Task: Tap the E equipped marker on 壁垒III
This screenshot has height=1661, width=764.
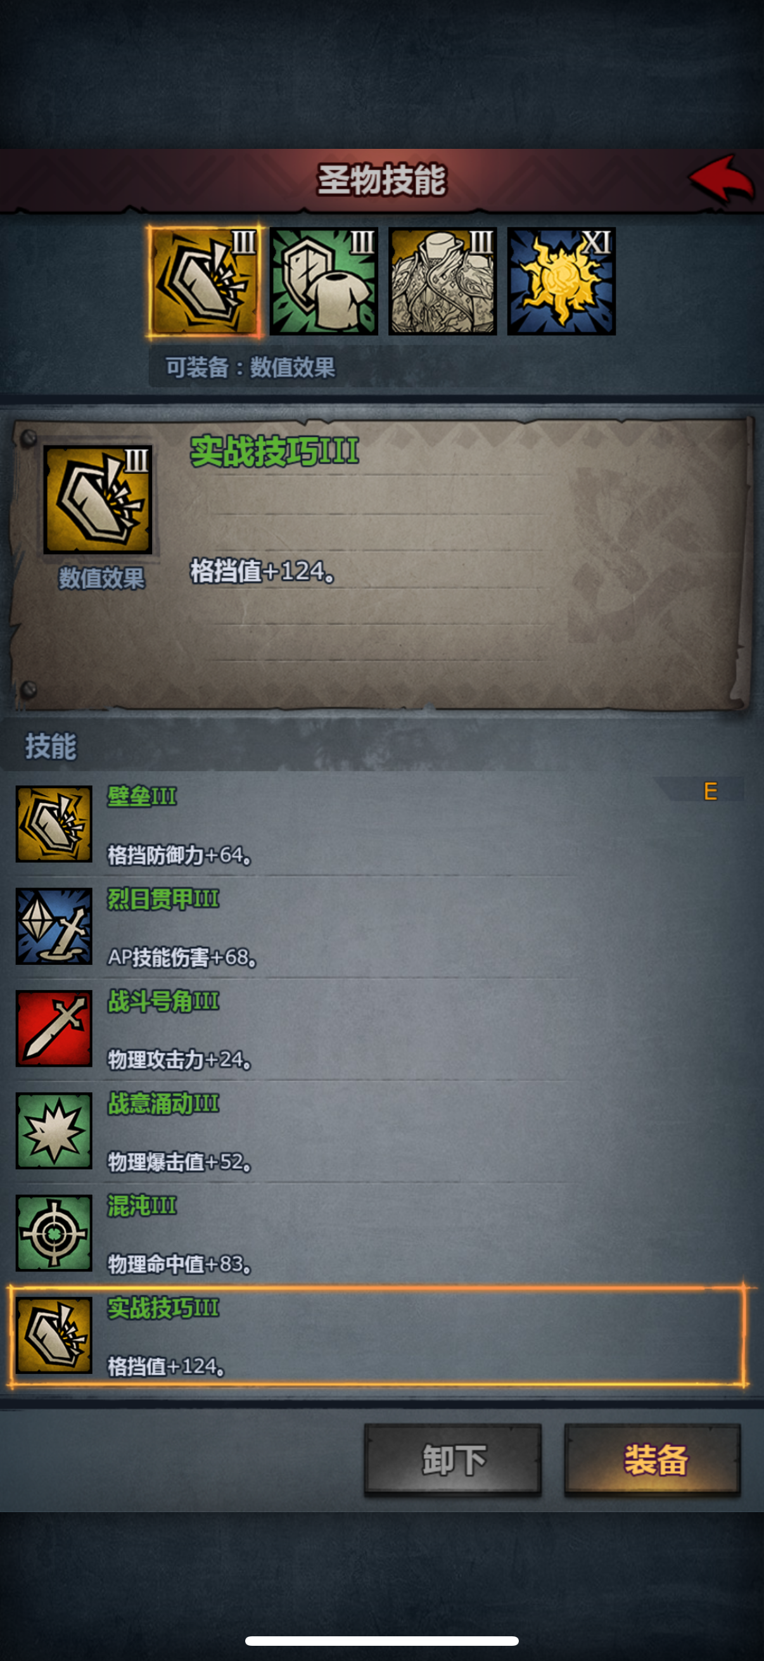Action: pyautogui.click(x=710, y=791)
